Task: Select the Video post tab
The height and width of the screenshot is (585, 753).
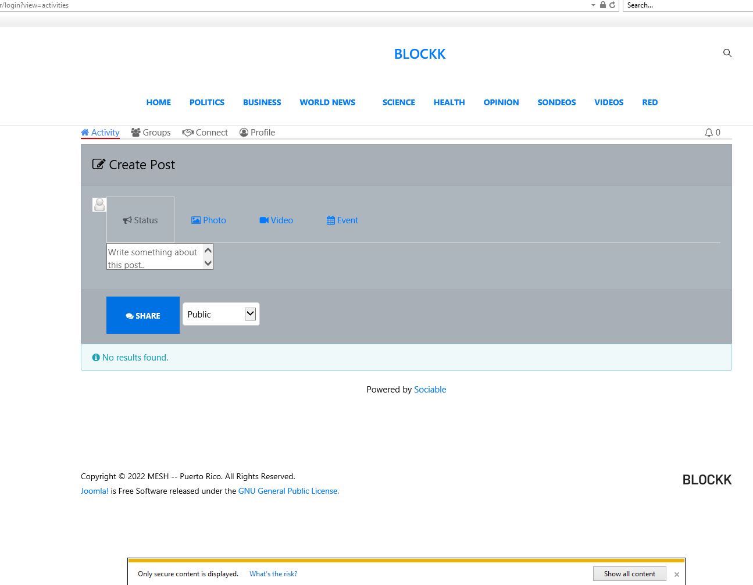Action: tap(276, 220)
